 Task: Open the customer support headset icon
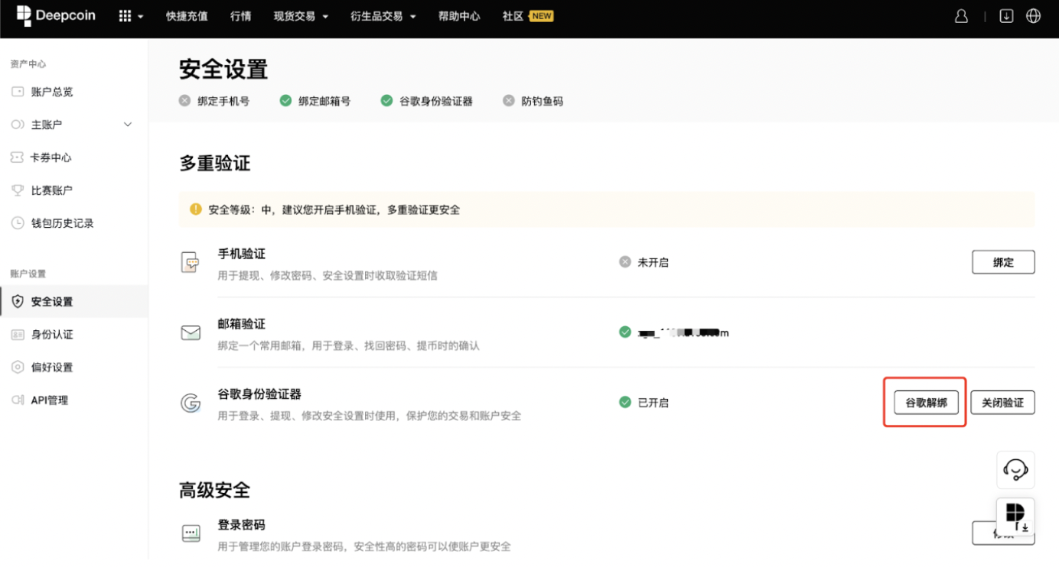pos(1015,469)
